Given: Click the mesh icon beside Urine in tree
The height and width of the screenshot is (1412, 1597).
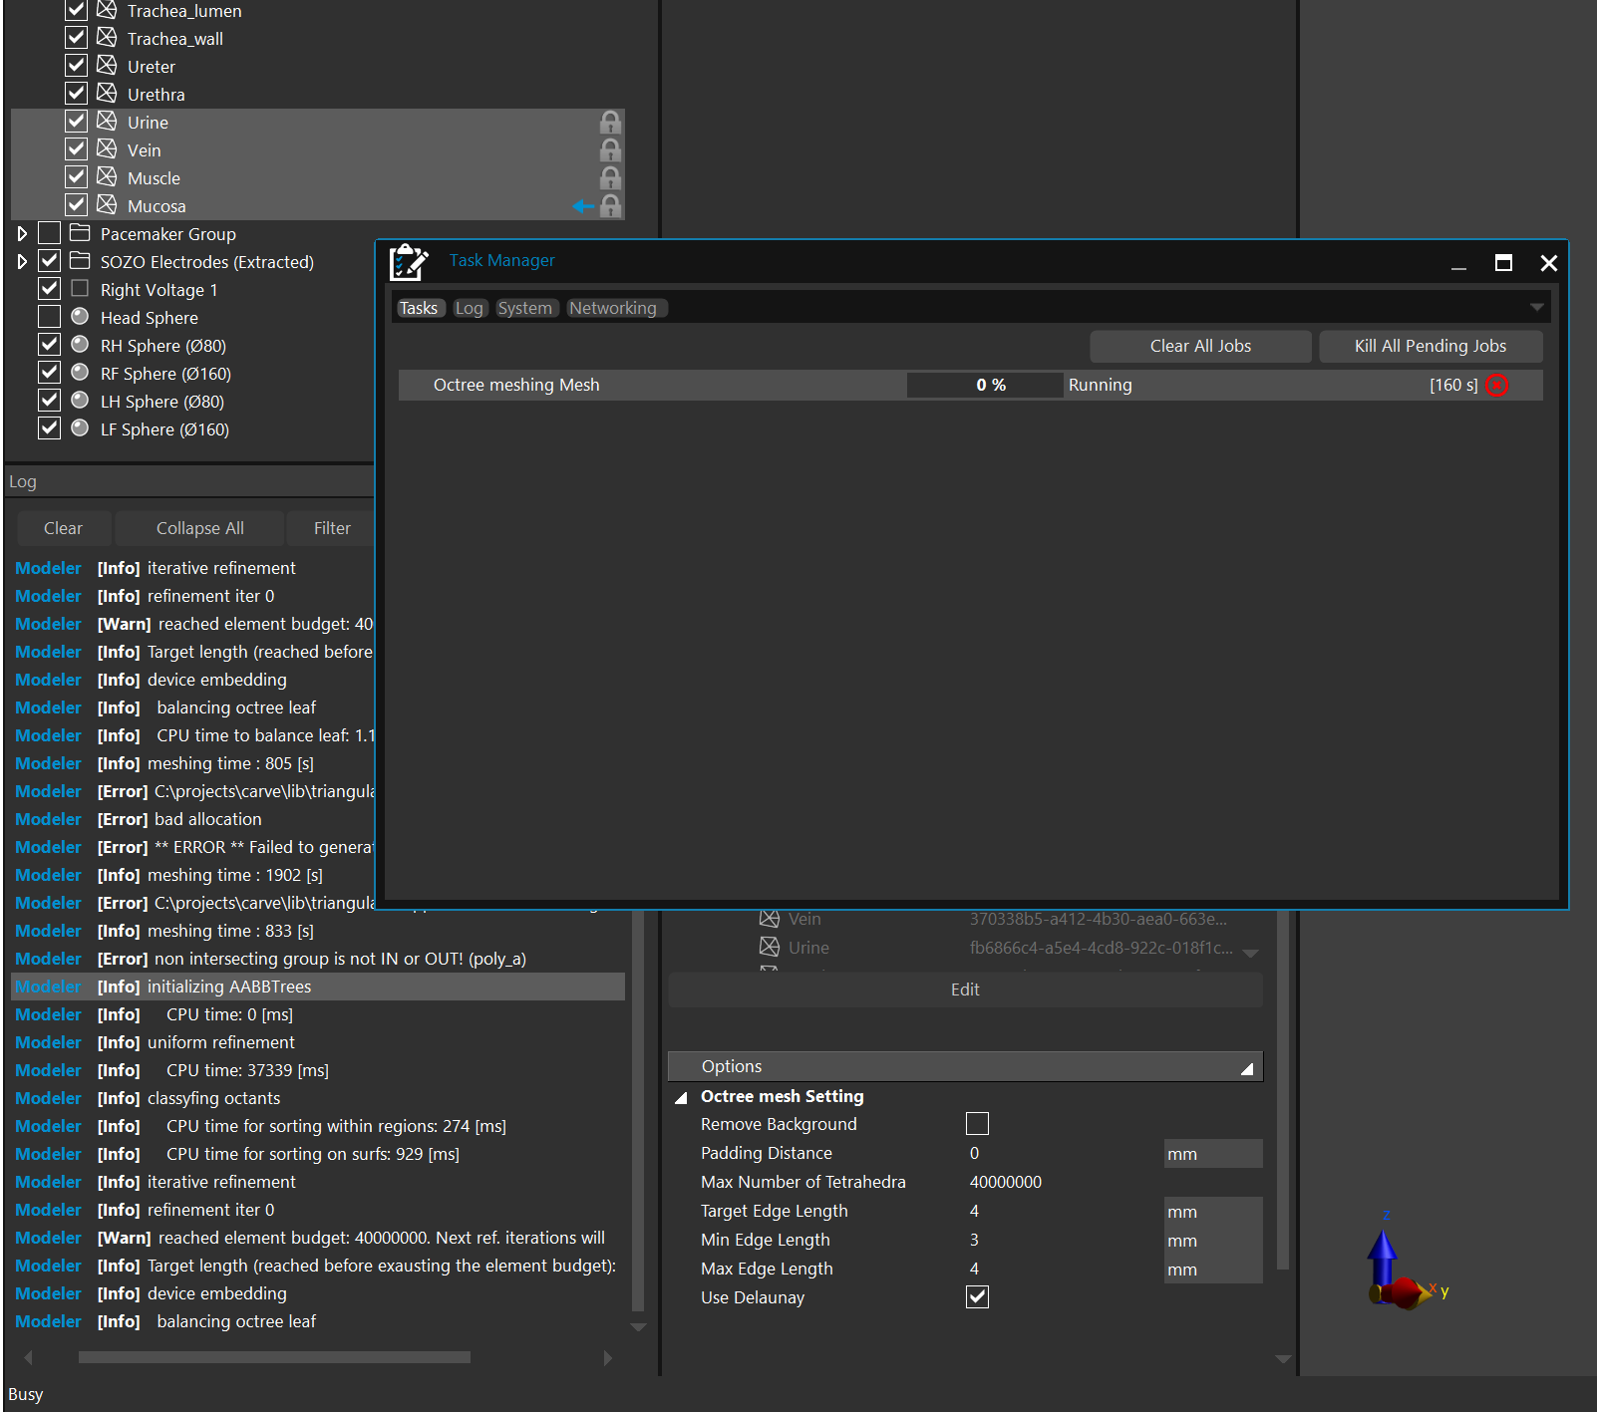Looking at the screenshot, I should [x=107, y=122].
